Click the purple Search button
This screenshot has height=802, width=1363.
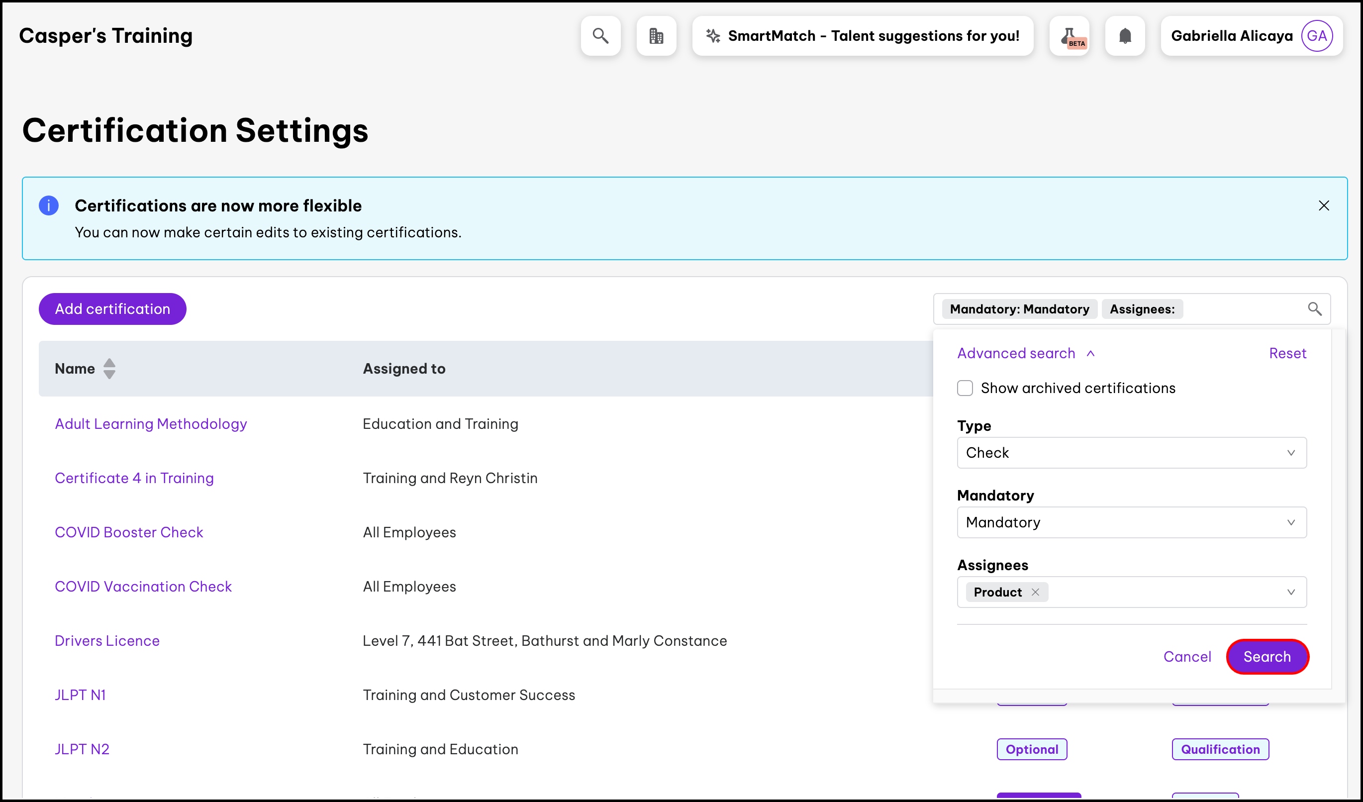(1266, 657)
